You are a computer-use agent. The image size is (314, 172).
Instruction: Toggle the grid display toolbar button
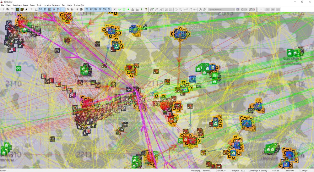[x=45, y=9]
